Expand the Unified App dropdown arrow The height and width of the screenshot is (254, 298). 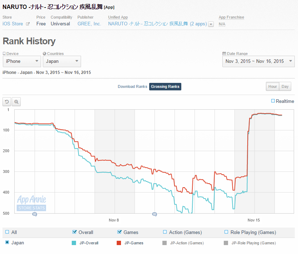[x=211, y=24]
